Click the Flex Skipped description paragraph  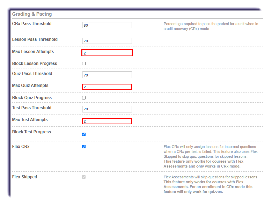[x=211, y=184]
